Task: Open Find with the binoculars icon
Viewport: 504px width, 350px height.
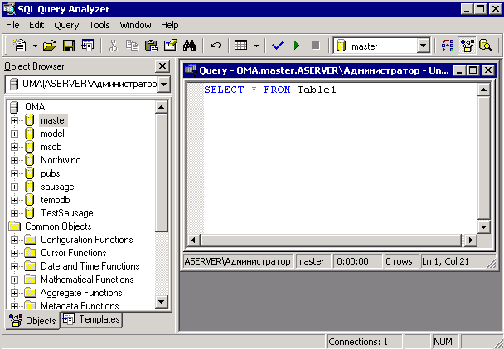Action: coord(189,46)
